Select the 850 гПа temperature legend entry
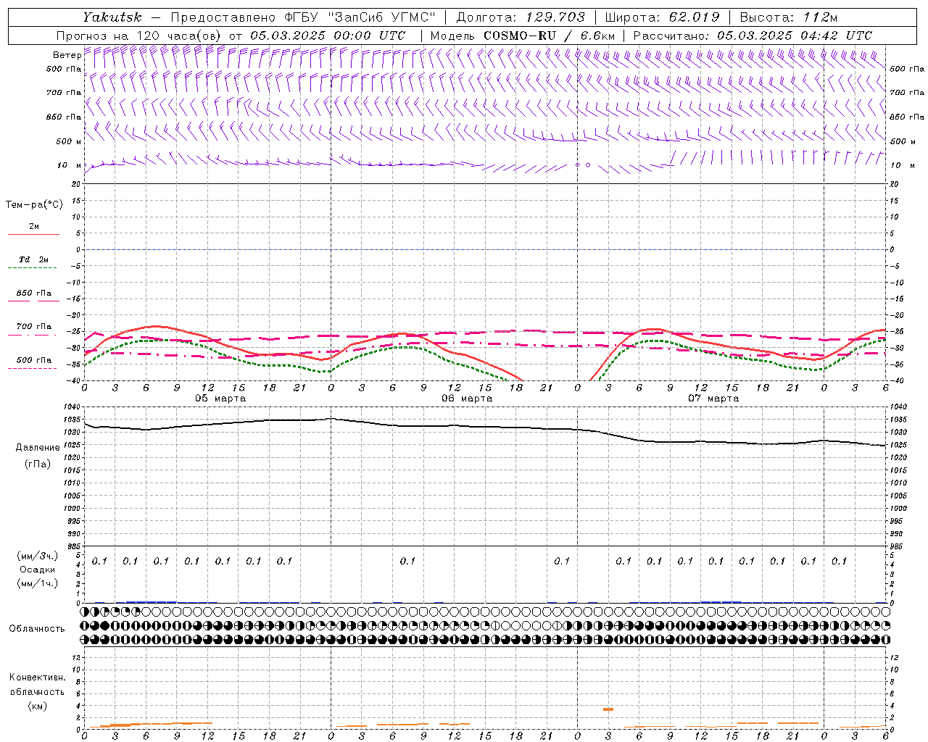The image size is (928, 742). (x=33, y=293)
